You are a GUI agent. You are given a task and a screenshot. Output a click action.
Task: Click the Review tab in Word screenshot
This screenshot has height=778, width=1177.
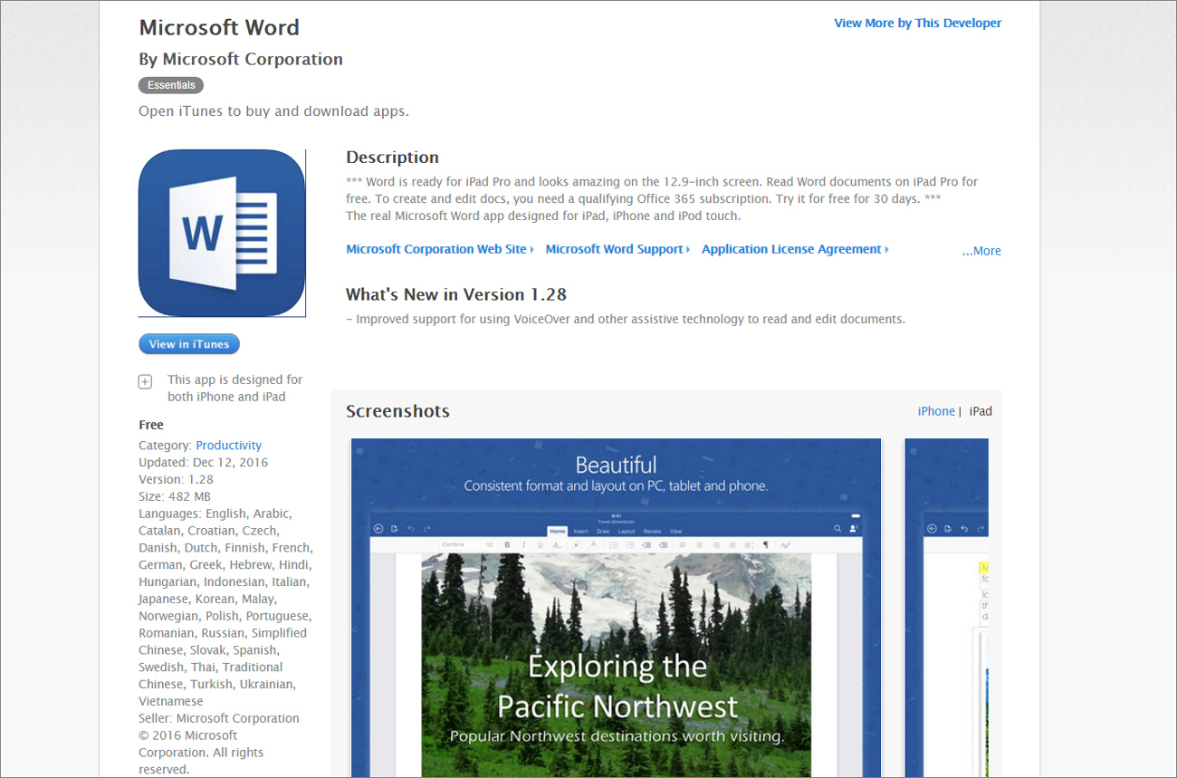[653, 532]
